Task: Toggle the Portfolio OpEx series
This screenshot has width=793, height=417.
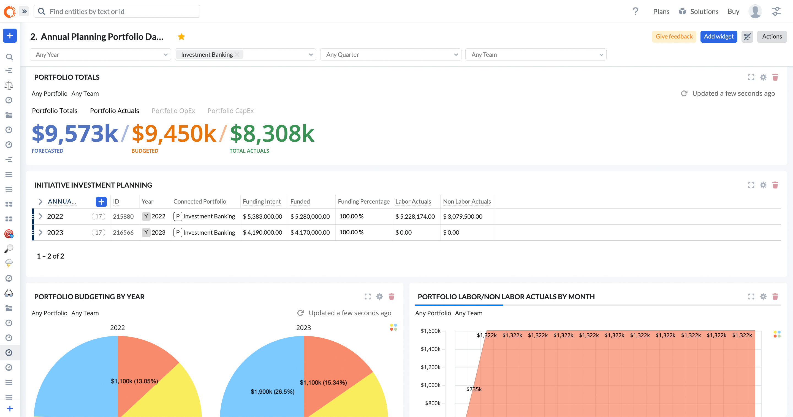Action: (173, 111)
